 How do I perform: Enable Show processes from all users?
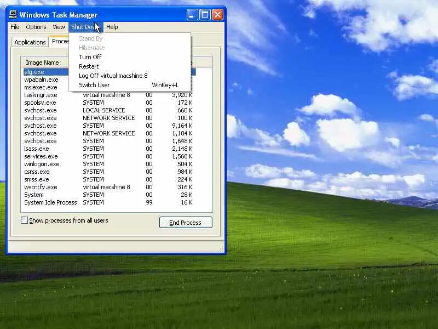click(24, 220)
